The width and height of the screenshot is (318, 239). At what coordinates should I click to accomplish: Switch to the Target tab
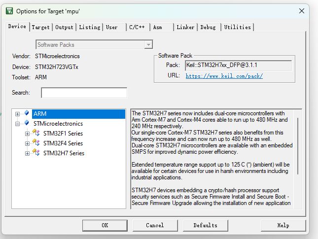click(x=40, y=28)
